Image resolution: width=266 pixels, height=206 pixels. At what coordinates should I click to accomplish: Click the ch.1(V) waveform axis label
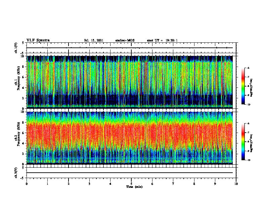[16, 48]
